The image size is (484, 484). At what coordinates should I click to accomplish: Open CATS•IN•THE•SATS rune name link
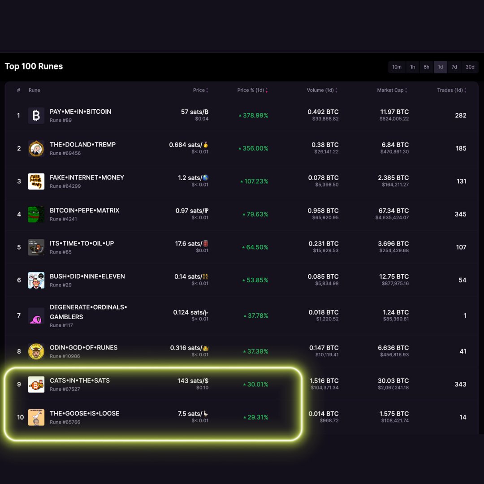click(80, 380)
